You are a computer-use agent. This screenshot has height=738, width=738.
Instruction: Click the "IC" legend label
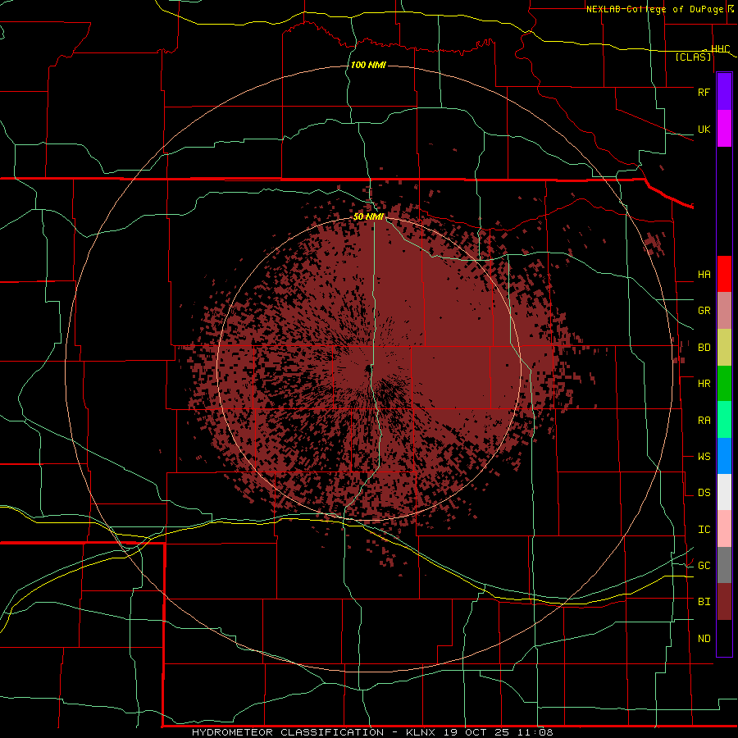click(x=704, y=530)
